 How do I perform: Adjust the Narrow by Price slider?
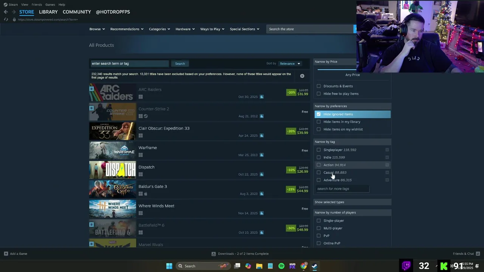[x=337, y=69]
